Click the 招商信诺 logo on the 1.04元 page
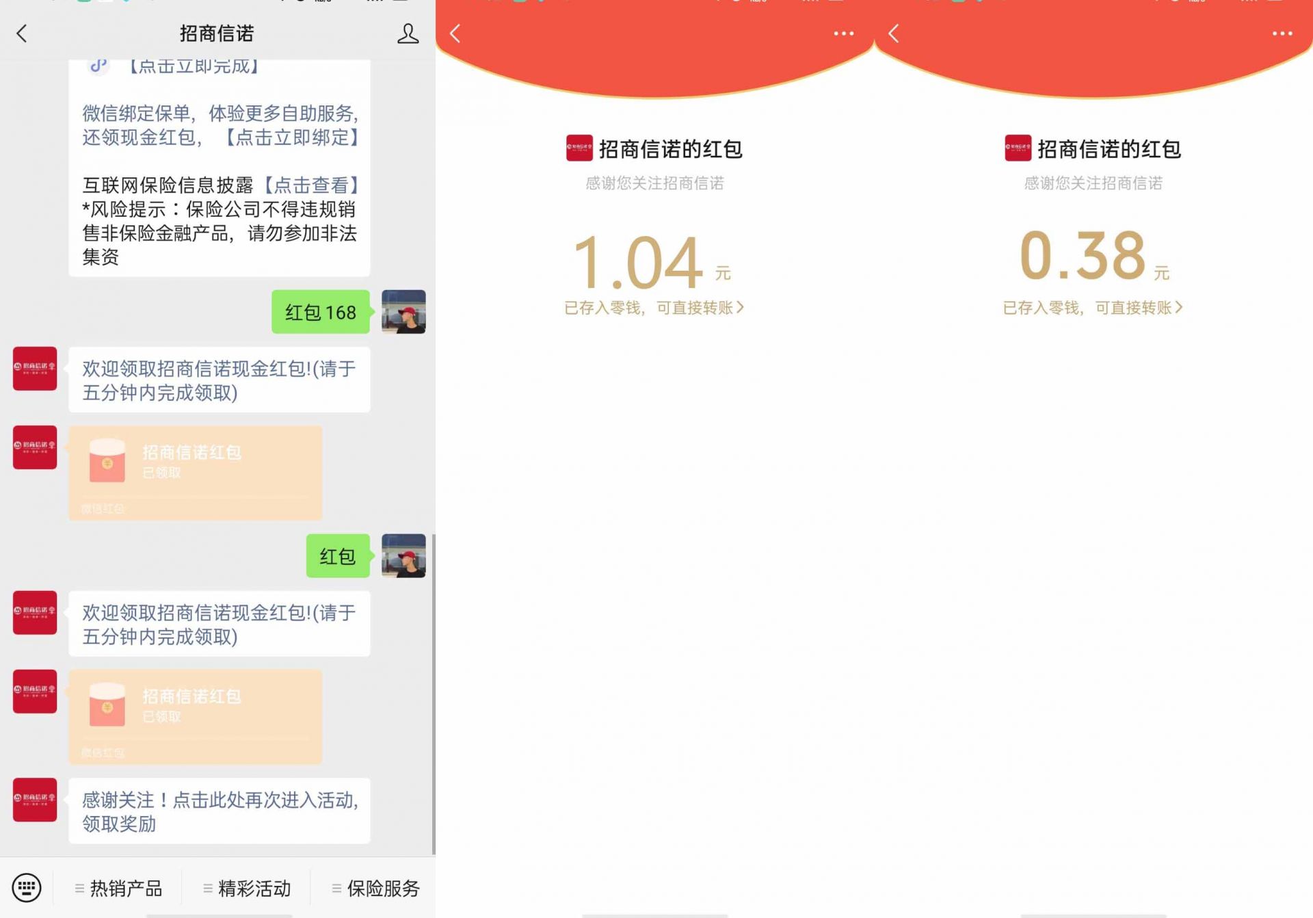 click(x=579, y=148)
